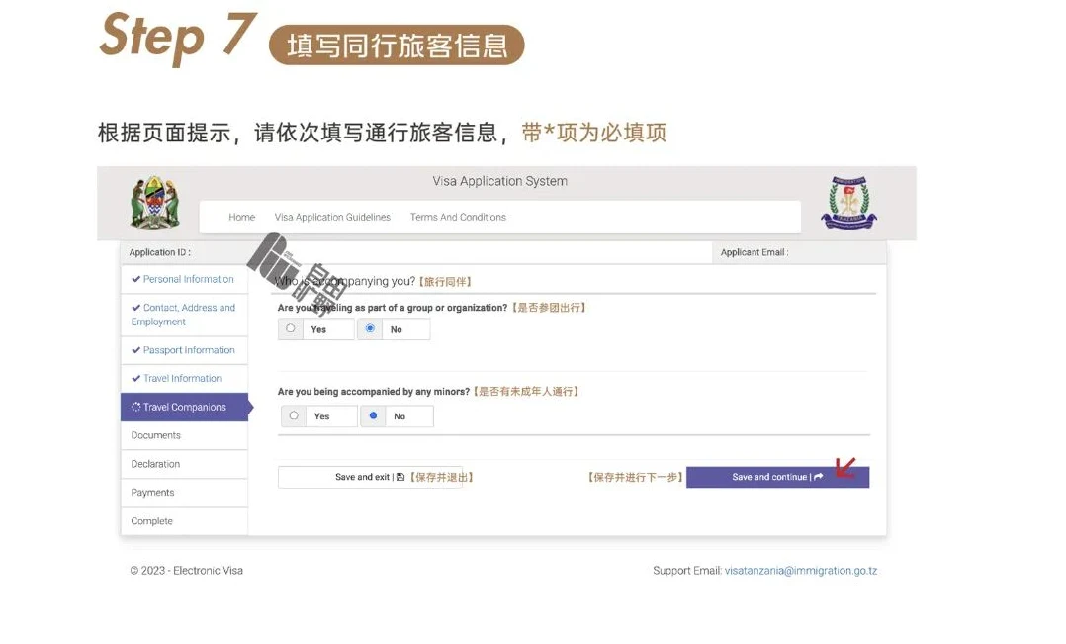Viewport: 1066px width, 644px height.
Task: Click the checkmark icon beside Personal Information
Action: 136,279
